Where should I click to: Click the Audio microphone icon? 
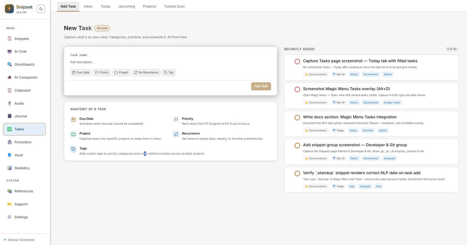(10, 103)
